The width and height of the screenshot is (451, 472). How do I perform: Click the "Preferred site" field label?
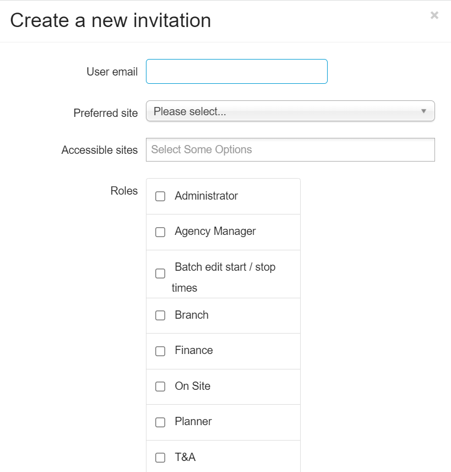pos(105,113)
